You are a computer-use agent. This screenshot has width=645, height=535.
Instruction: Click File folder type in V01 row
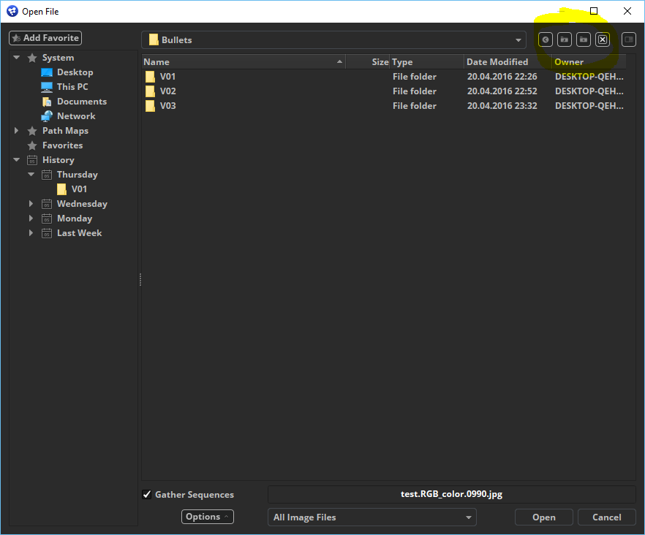click(x=414, y=77)
